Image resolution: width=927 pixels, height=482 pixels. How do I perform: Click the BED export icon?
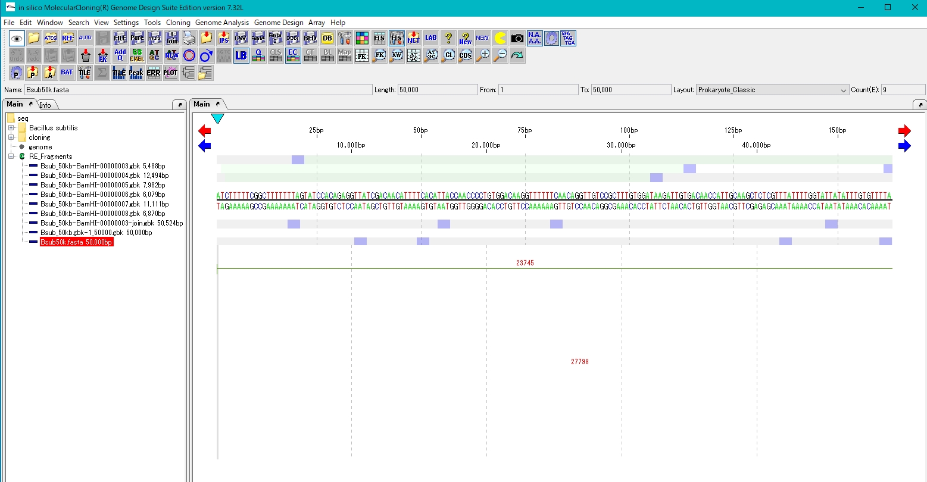(310, 39)
